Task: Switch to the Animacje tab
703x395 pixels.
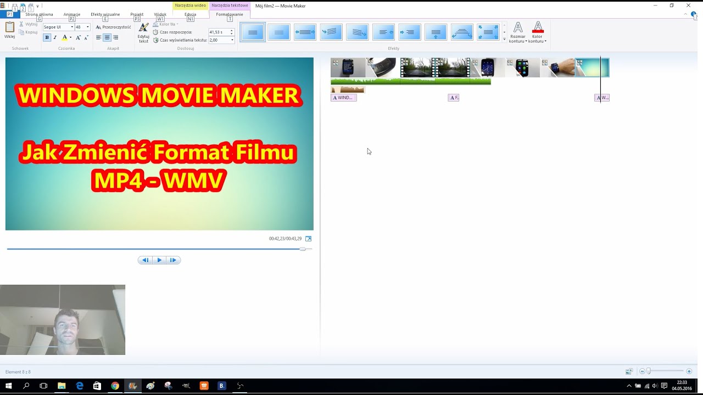Action: [72, 14]
